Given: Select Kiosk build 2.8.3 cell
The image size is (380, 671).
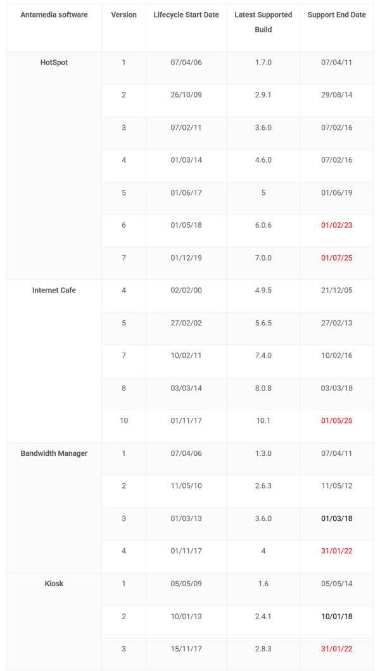Looking at the screenshot, I should pos(263,648).
